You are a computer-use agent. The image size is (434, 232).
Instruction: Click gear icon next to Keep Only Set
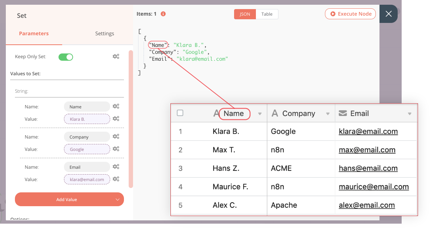pyautogui.click(x=116, y=56)
